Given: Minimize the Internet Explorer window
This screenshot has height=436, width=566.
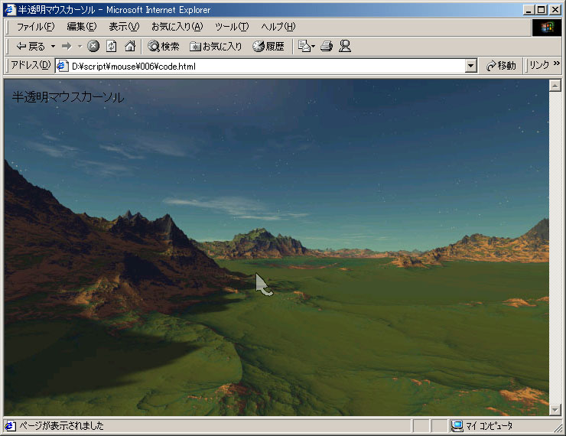Looking at the screenshot, I should tap(529, 10).
